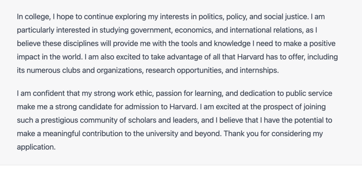Click the word "prestigious"
The height and width of the screenshot is (181, 362).
pyautogui.click(x=59, y=120)
